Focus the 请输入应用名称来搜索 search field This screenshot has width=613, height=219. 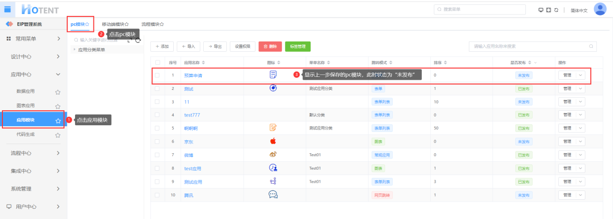tap(530, 46)
